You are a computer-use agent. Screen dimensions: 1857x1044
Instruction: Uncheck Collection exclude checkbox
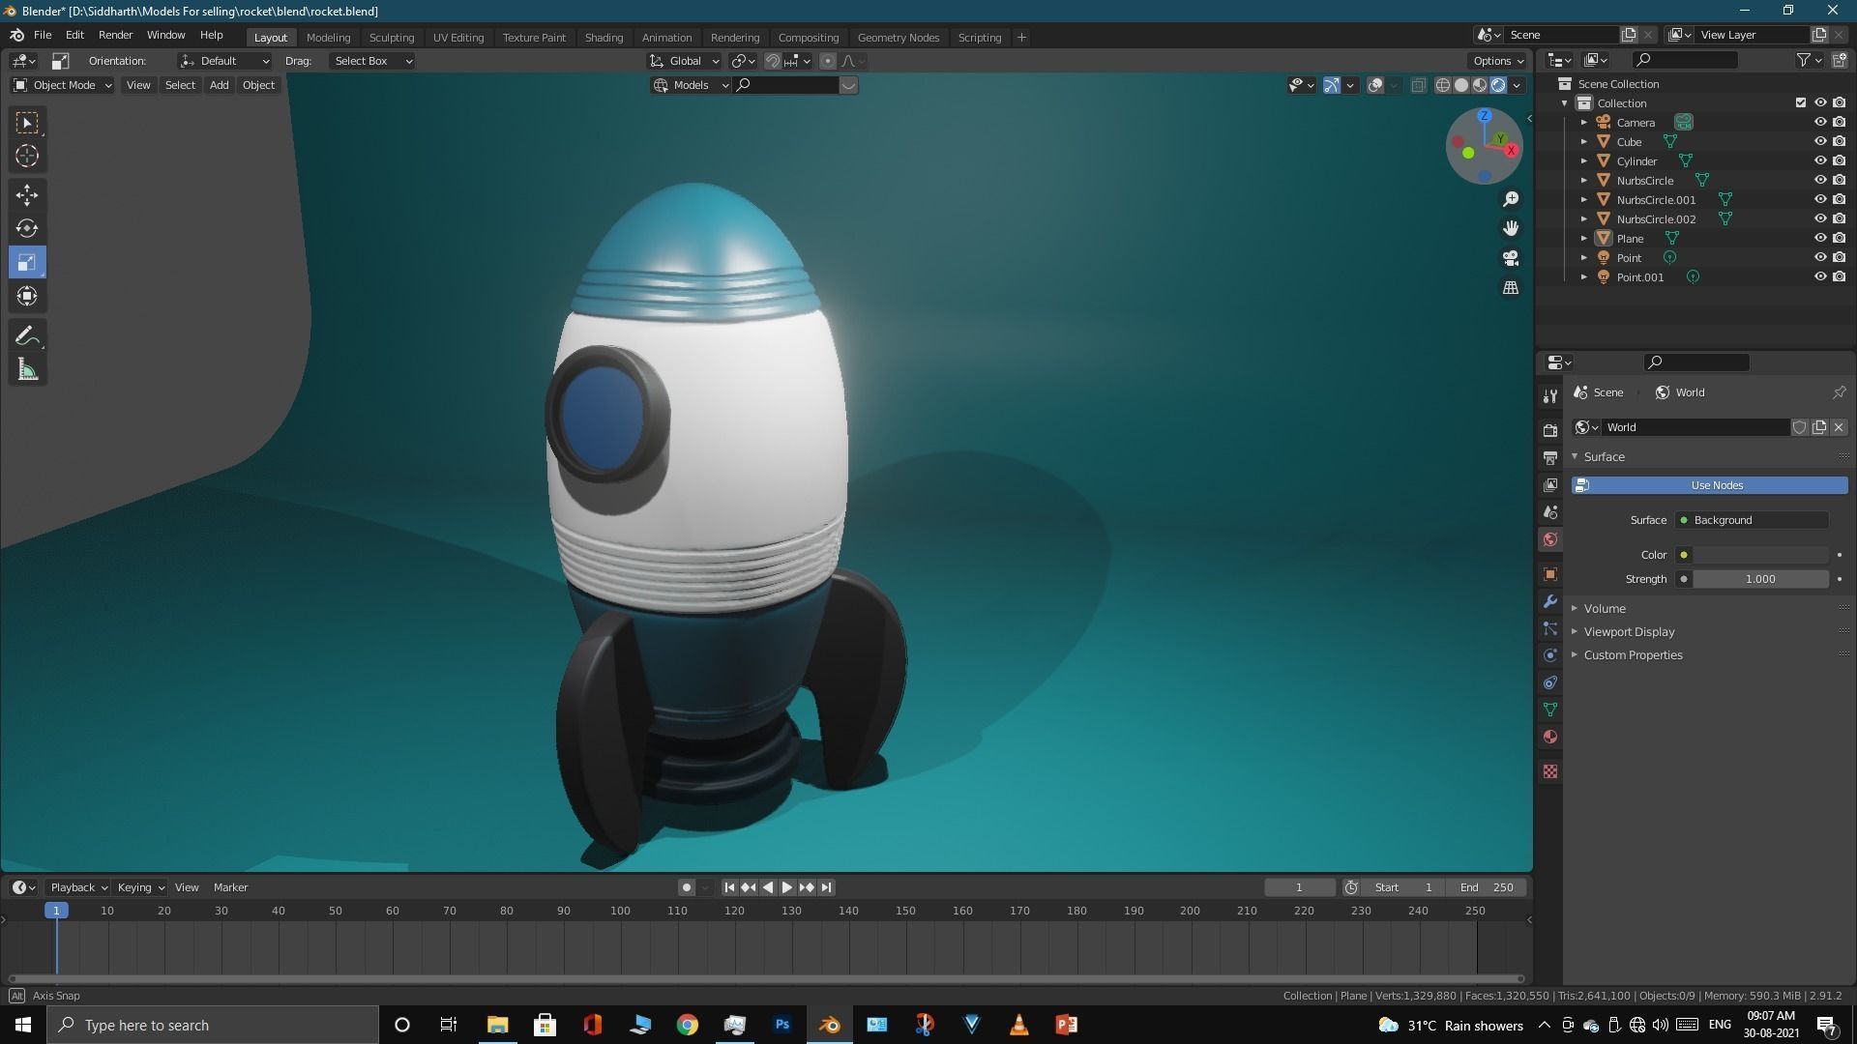(1800, 102)
